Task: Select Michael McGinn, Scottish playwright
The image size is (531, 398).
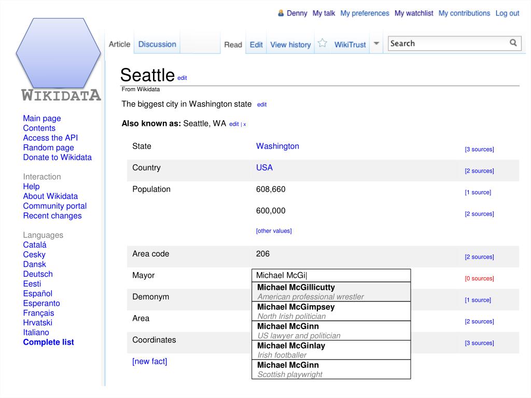Action: click(331, 369)
